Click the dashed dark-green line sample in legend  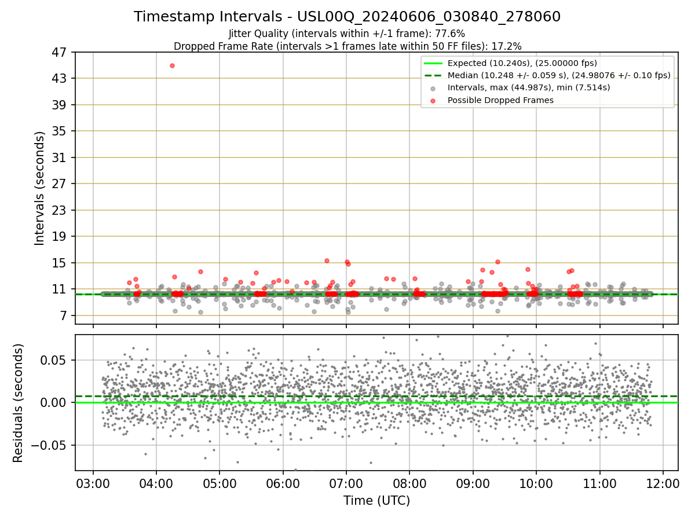[x=434, y=75]
